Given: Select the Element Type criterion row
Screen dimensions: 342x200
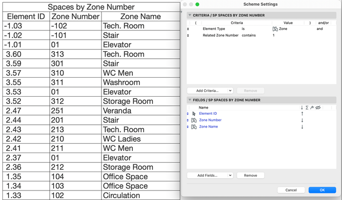Looking at the screenshot, I should 261,29.
